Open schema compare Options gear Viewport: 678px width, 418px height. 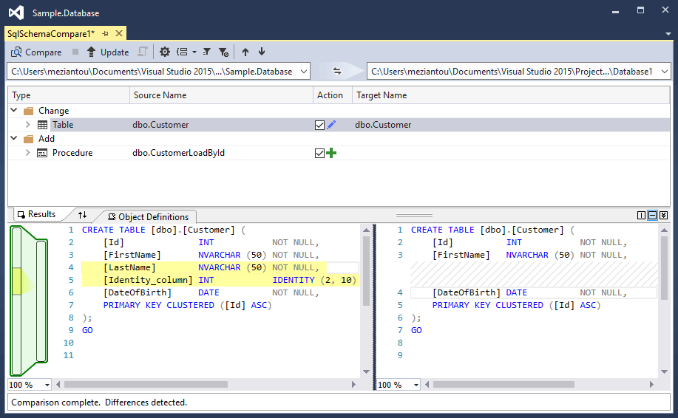[165, 52]
